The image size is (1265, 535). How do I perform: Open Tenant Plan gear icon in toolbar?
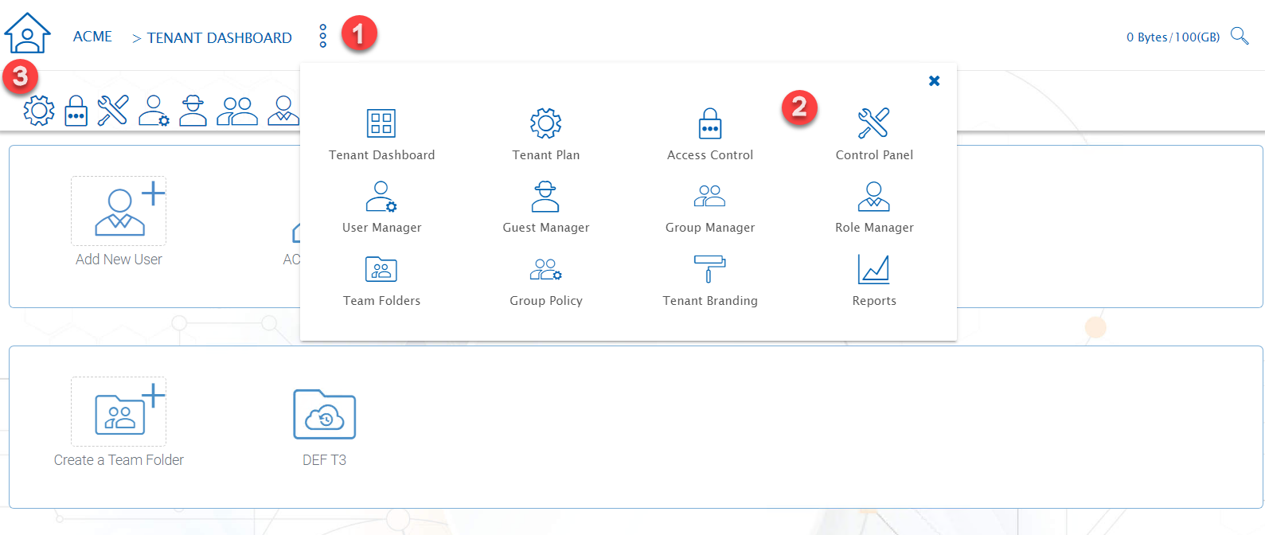39,111
